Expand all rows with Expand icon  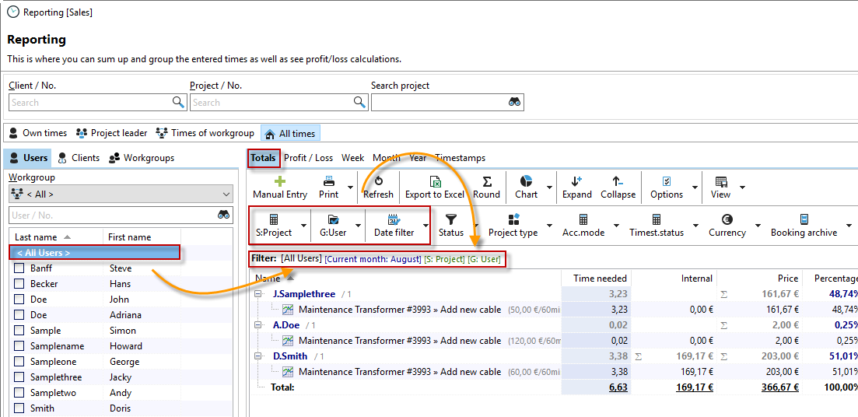(x=576, y=180)
